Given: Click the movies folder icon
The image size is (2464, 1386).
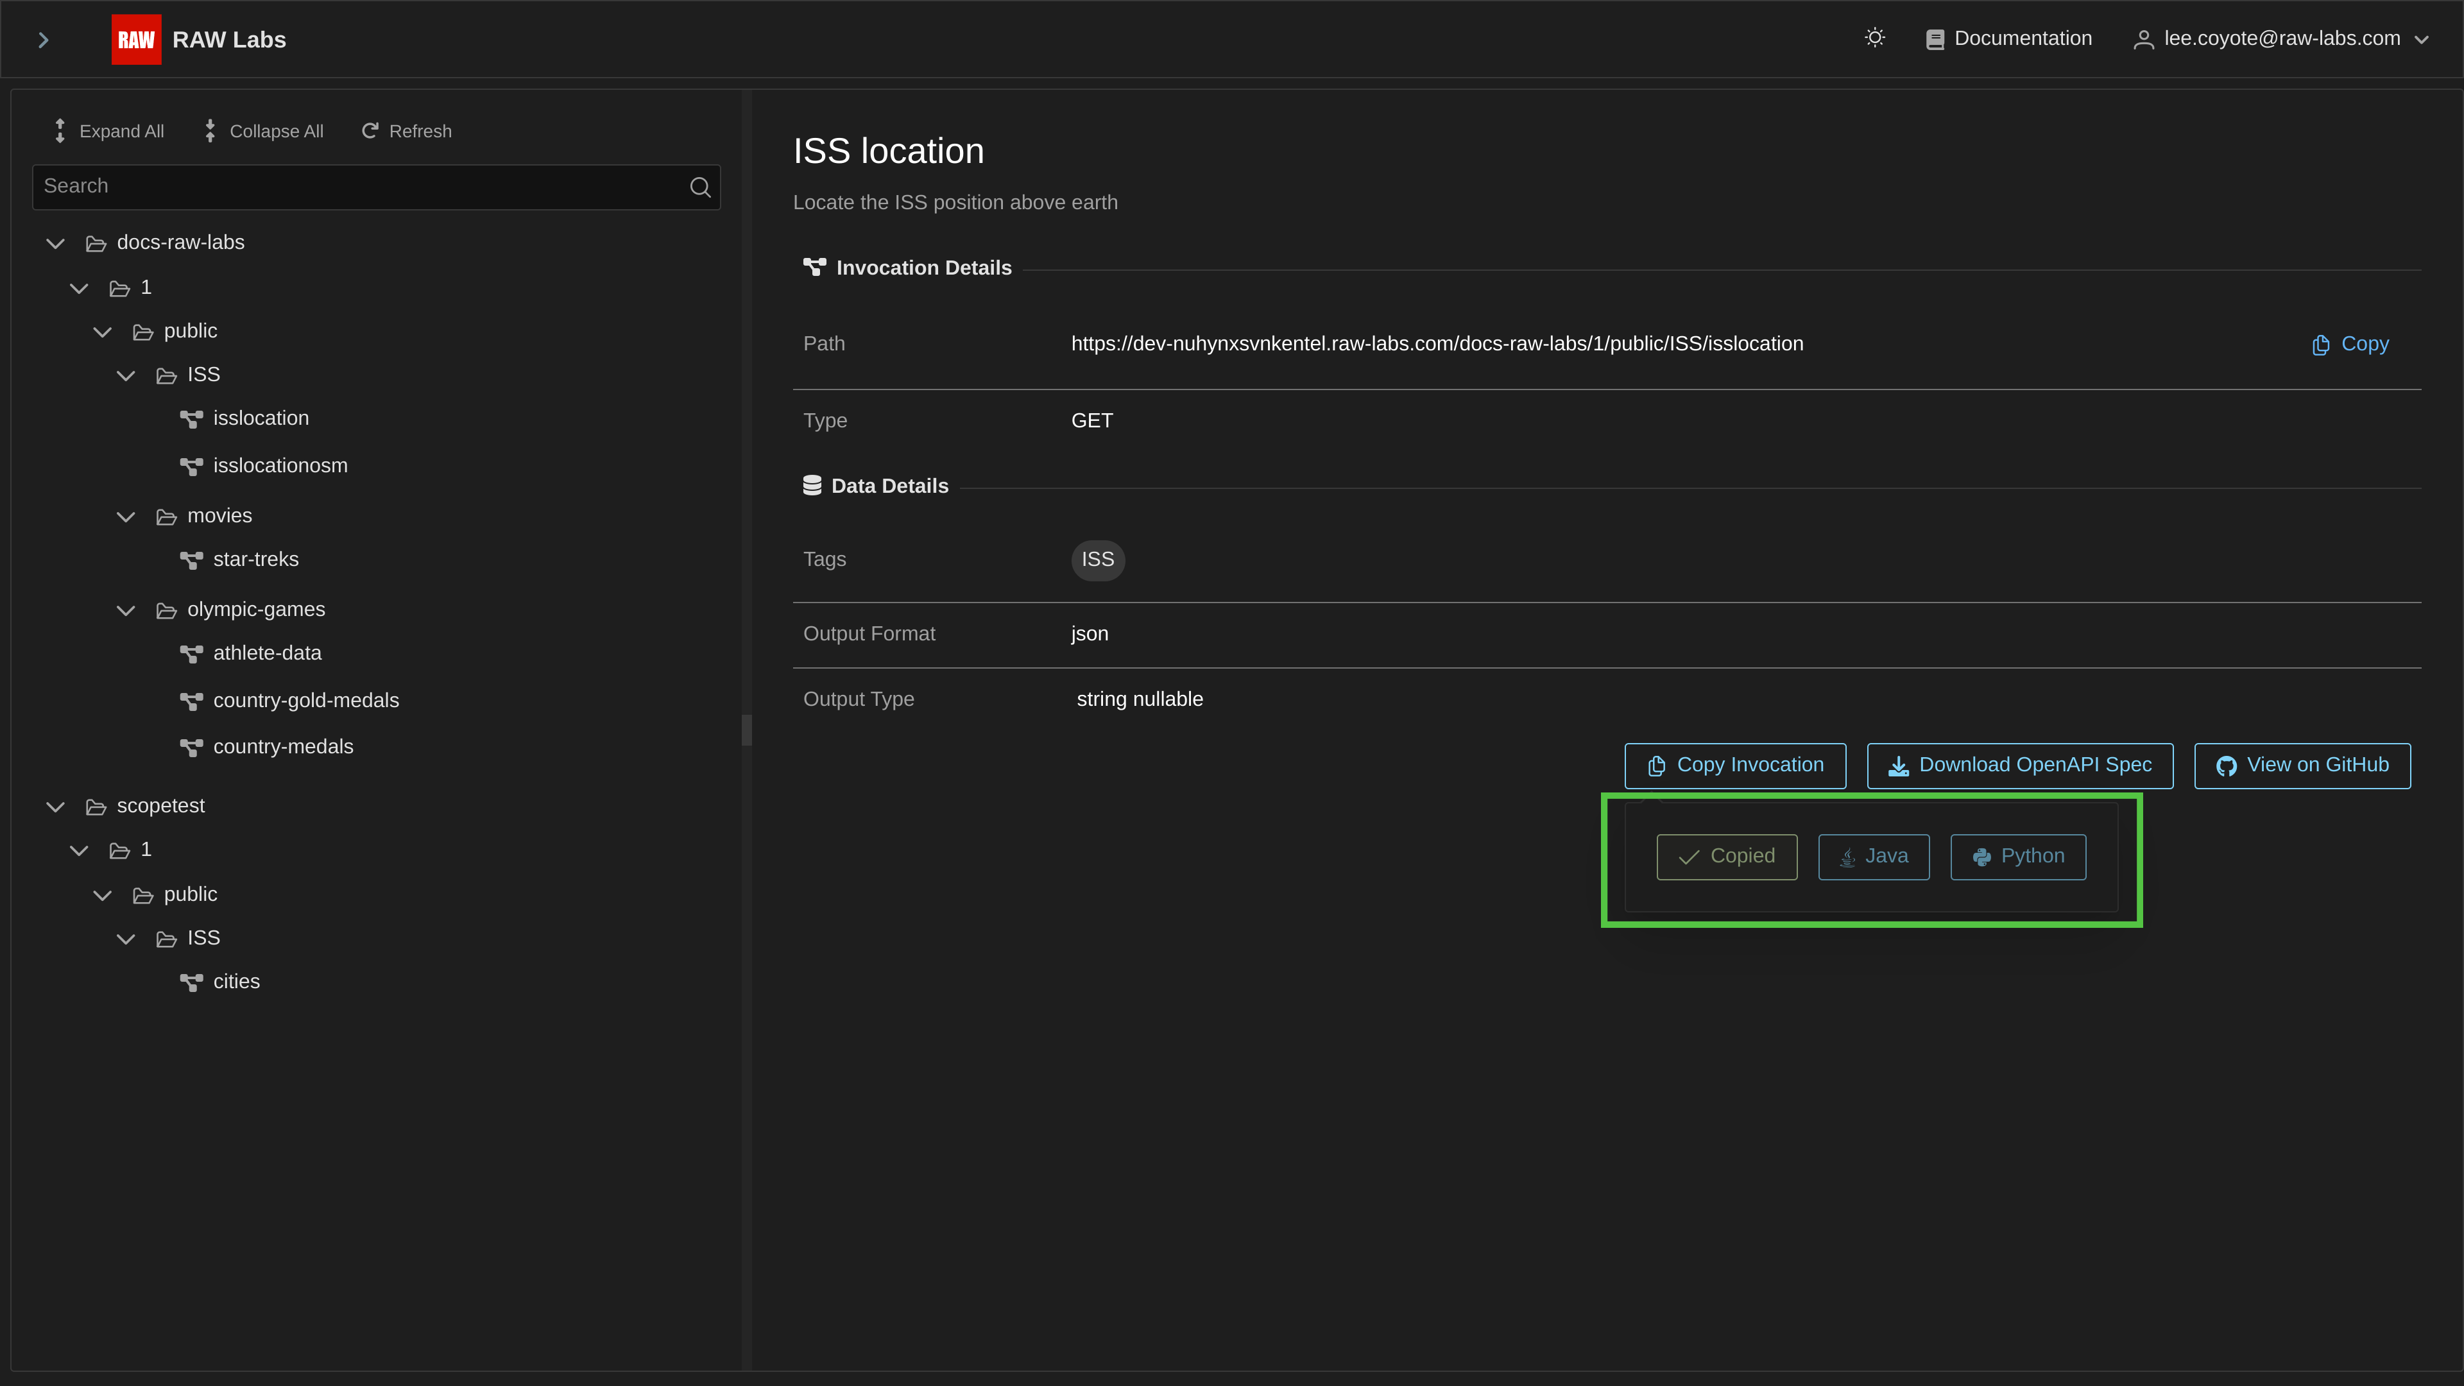Looking at the screenshot, I should pyautogui.click(x=166, y=517).
